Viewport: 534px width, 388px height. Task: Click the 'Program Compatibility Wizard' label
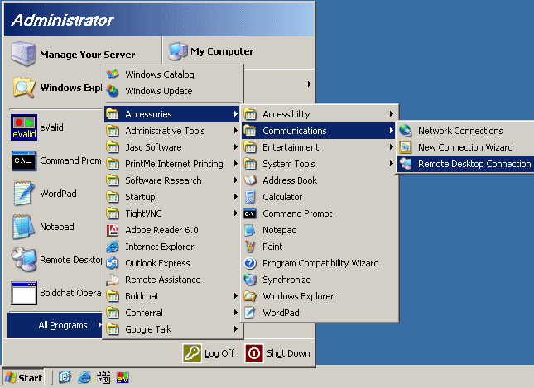click(320, 263)
